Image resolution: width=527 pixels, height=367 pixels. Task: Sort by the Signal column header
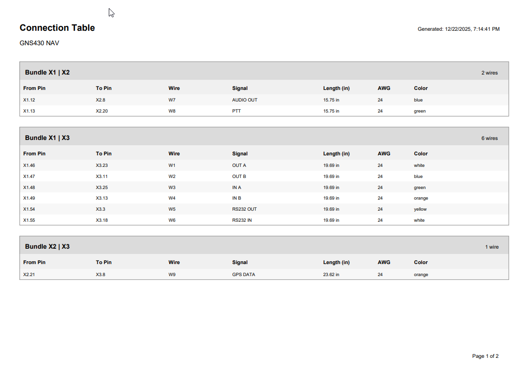coord(239,88)
